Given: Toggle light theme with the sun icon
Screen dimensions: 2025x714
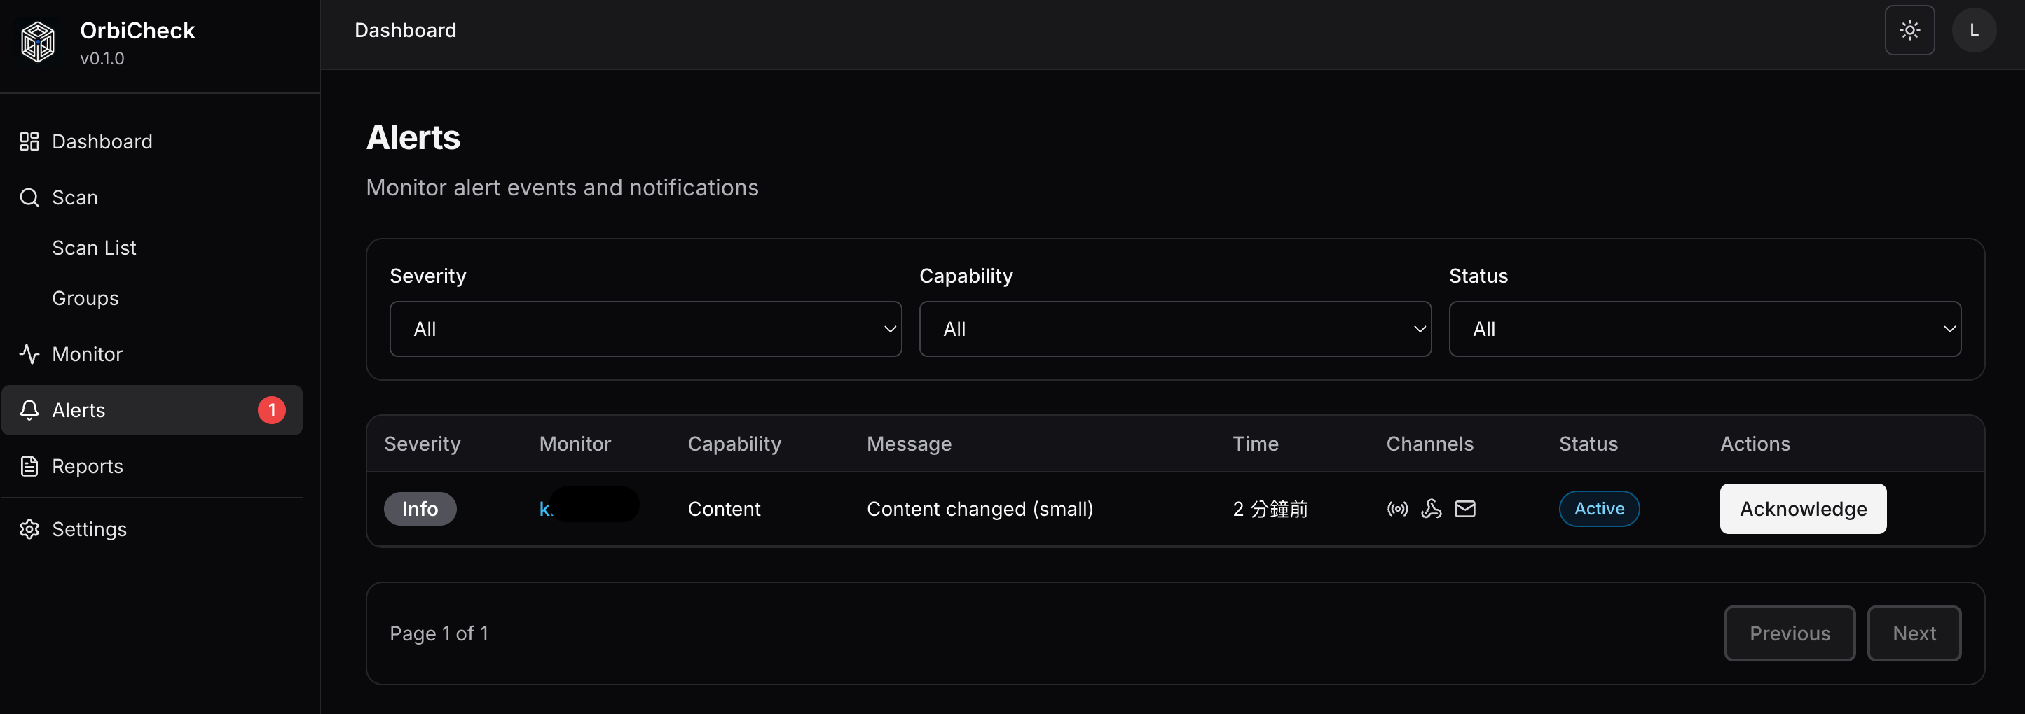Looking at the screenshot, I should tap(1909, 30).
